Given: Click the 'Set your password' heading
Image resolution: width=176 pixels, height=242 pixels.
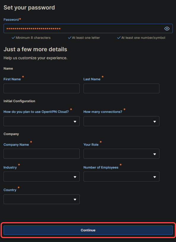Looking at the screenshot, I should click(x=29, y=8).
